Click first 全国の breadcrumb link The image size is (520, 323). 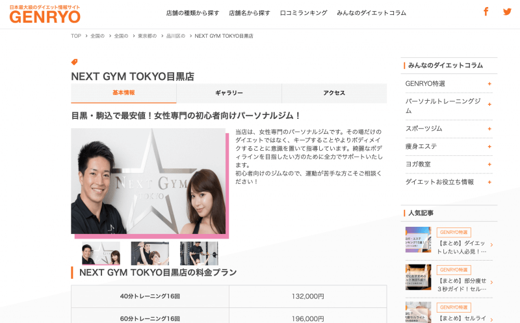coord(97,36)
